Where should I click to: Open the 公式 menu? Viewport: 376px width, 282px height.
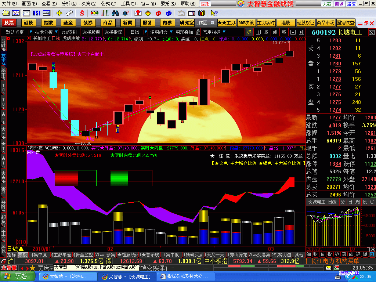coord(108,4)
